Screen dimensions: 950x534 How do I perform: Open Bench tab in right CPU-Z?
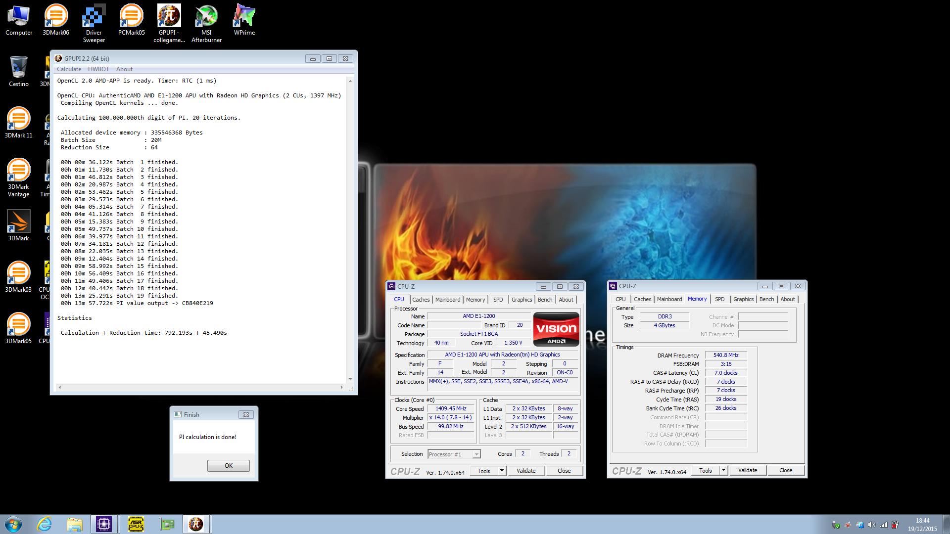pos(766,299)
